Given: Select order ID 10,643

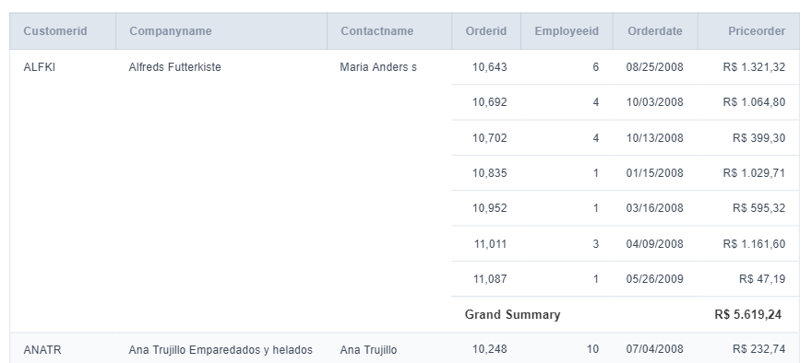Looking at the screenshot, I should pos(489,67).
